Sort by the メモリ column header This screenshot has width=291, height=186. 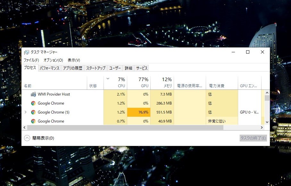point(162,83)
